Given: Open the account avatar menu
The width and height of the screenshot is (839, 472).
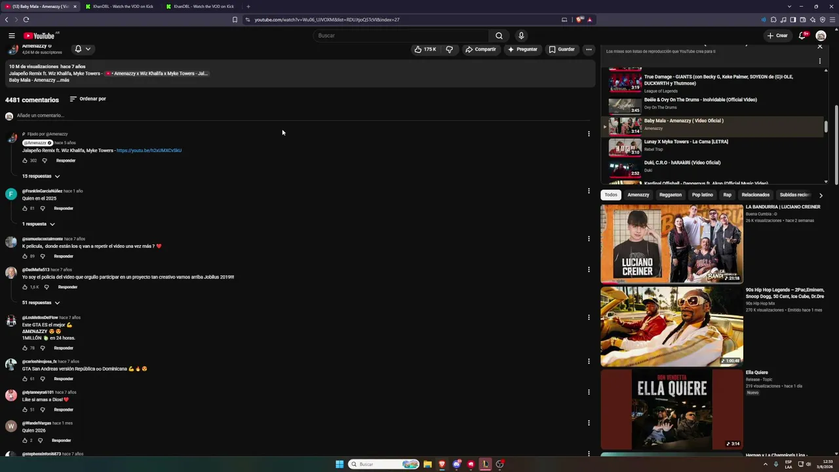Looking at the screenshot, I should pyautogui.click(x=821, y=35).
